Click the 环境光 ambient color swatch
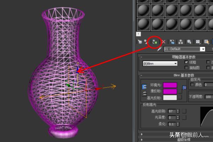 [170, 85]
